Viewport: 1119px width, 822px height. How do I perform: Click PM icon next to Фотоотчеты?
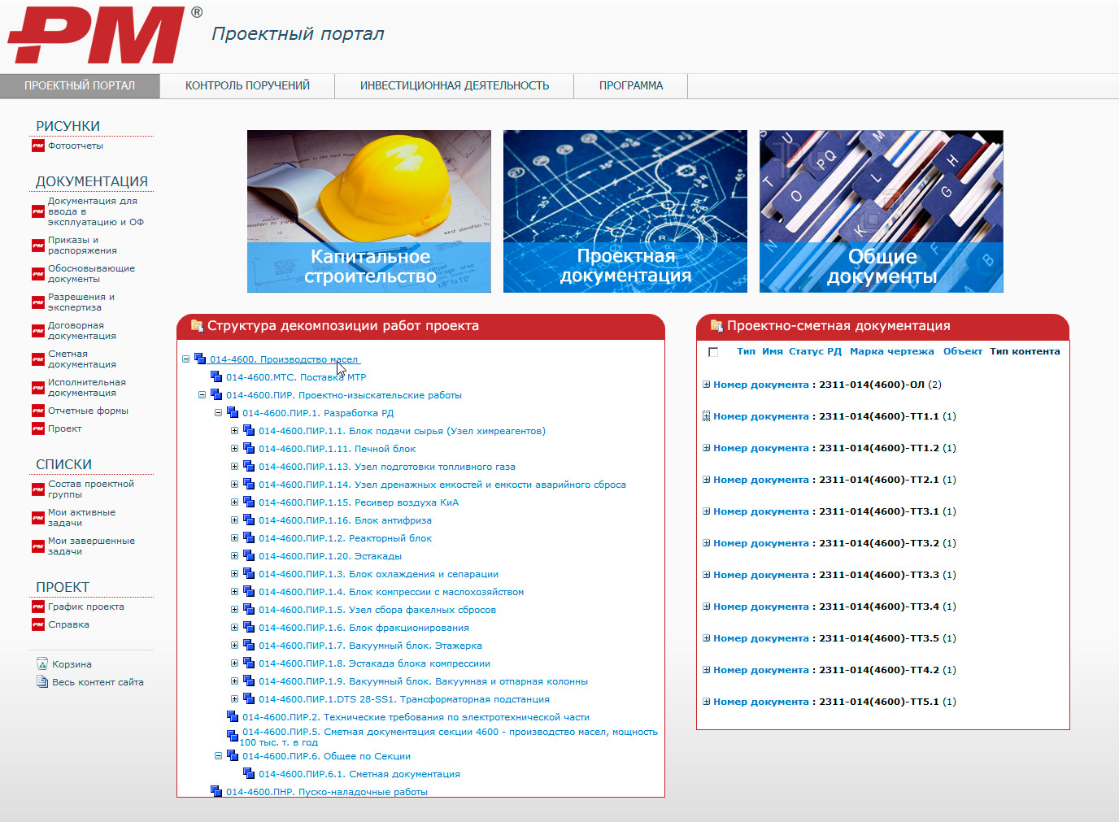pos(38,146)
